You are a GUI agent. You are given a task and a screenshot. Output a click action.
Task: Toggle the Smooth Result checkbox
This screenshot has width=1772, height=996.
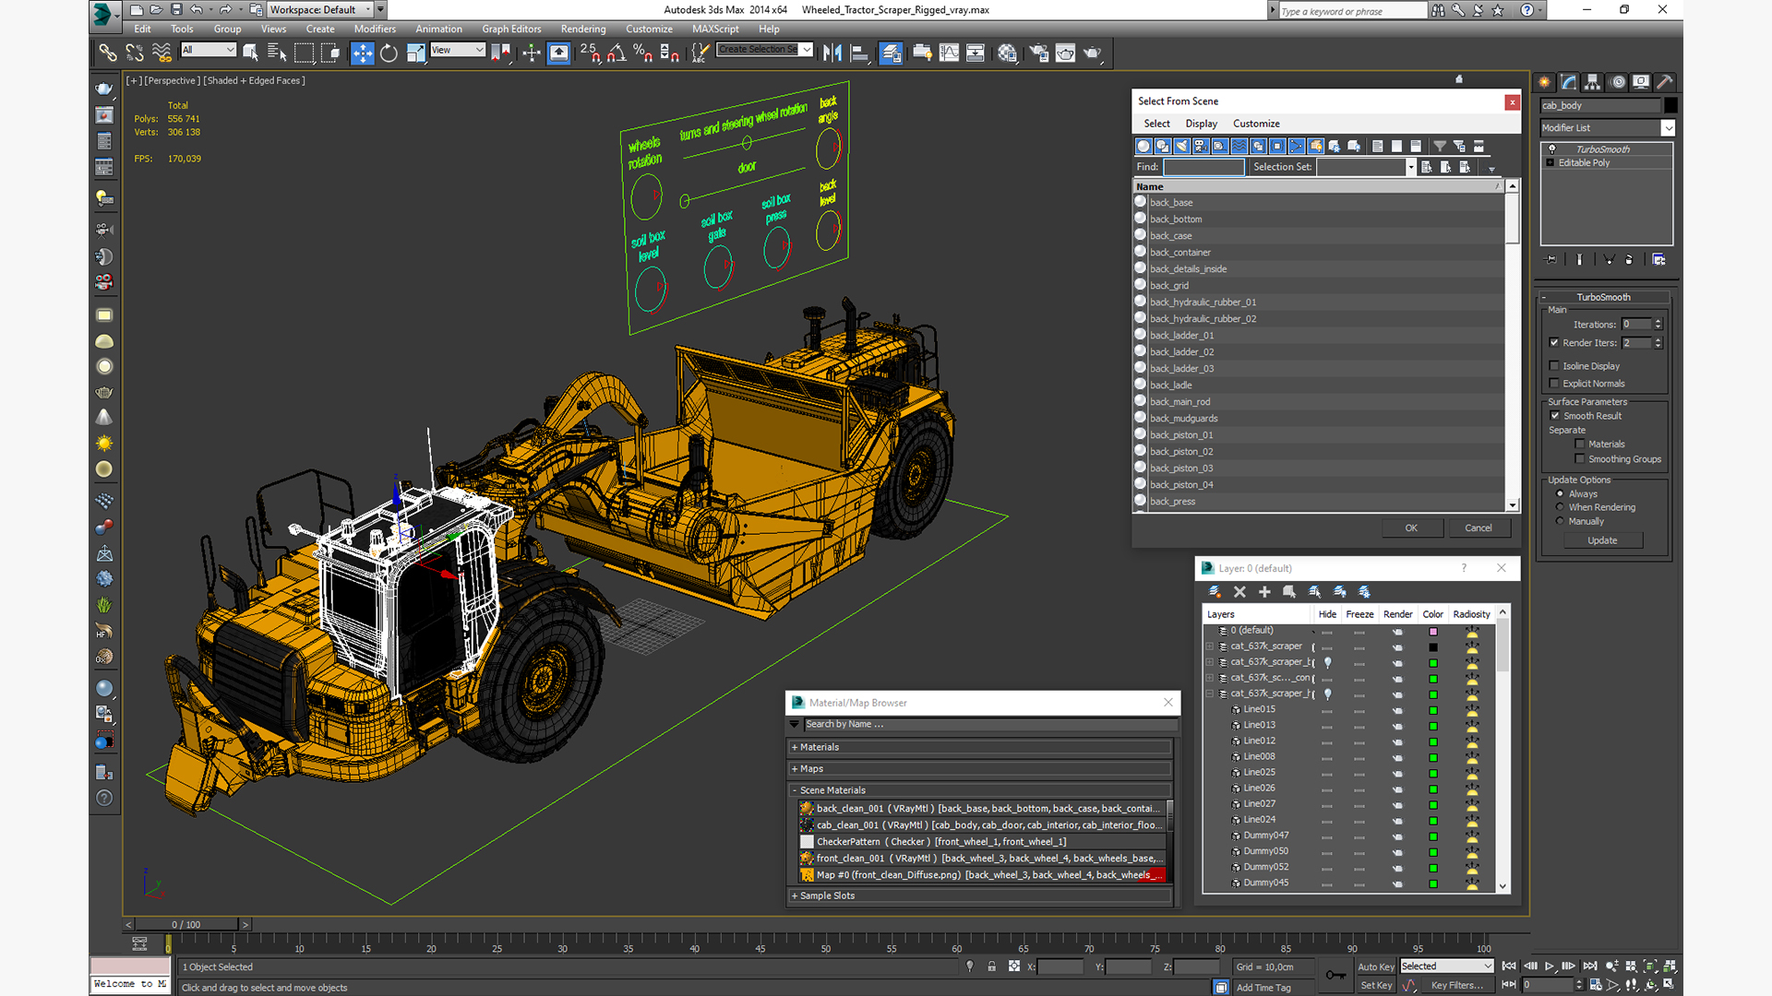click(x=1555, y=416)
